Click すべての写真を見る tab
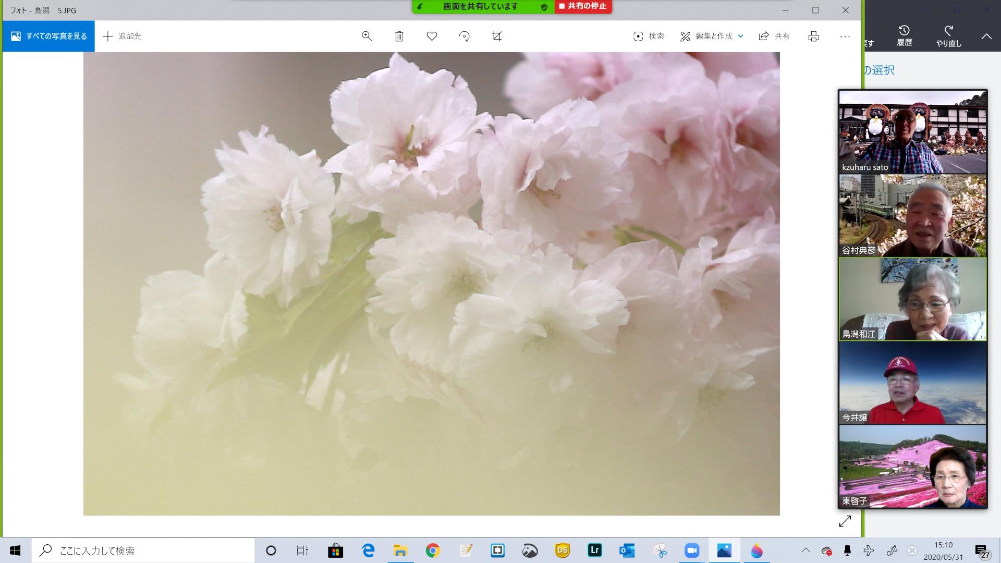 point(48,36)
